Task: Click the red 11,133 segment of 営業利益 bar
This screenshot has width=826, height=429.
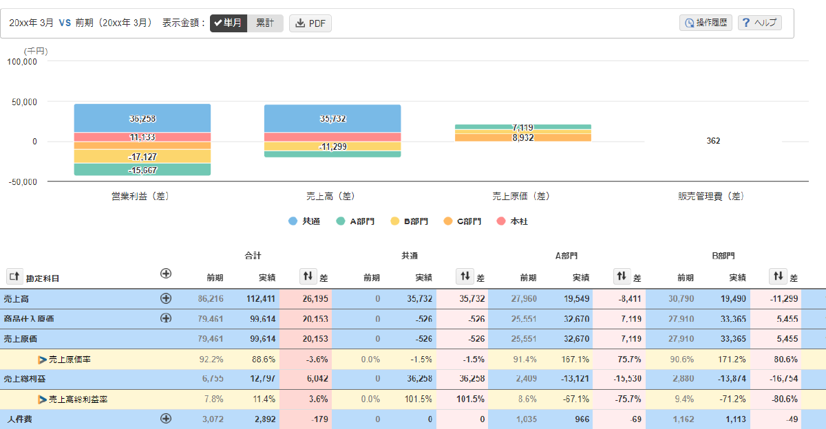Action: point(142,137)
